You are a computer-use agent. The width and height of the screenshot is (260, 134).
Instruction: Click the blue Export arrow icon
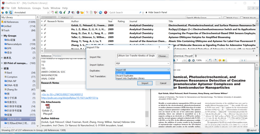69,13
